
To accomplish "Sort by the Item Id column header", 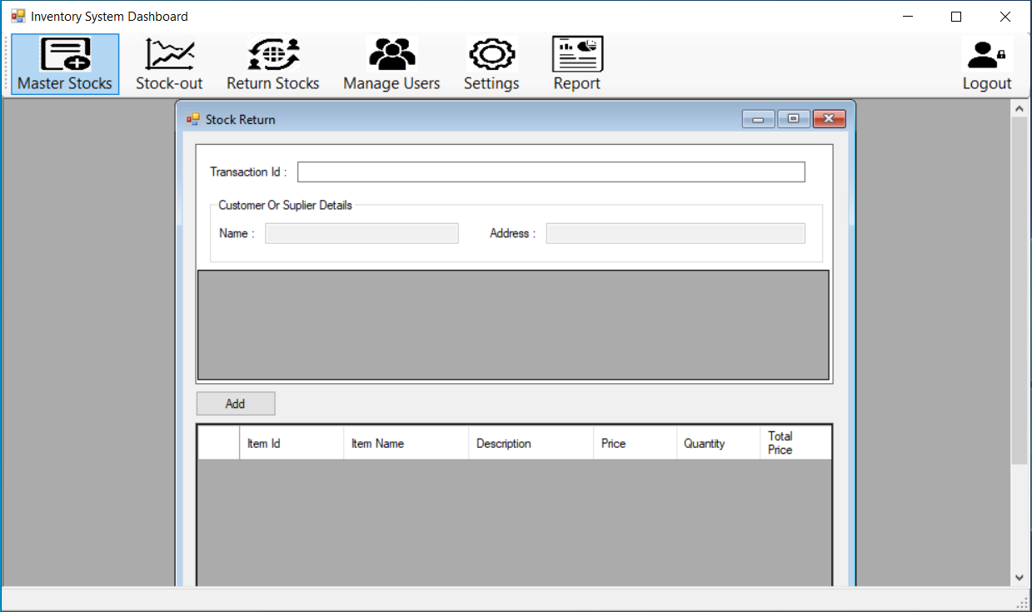I will point(291,444).
